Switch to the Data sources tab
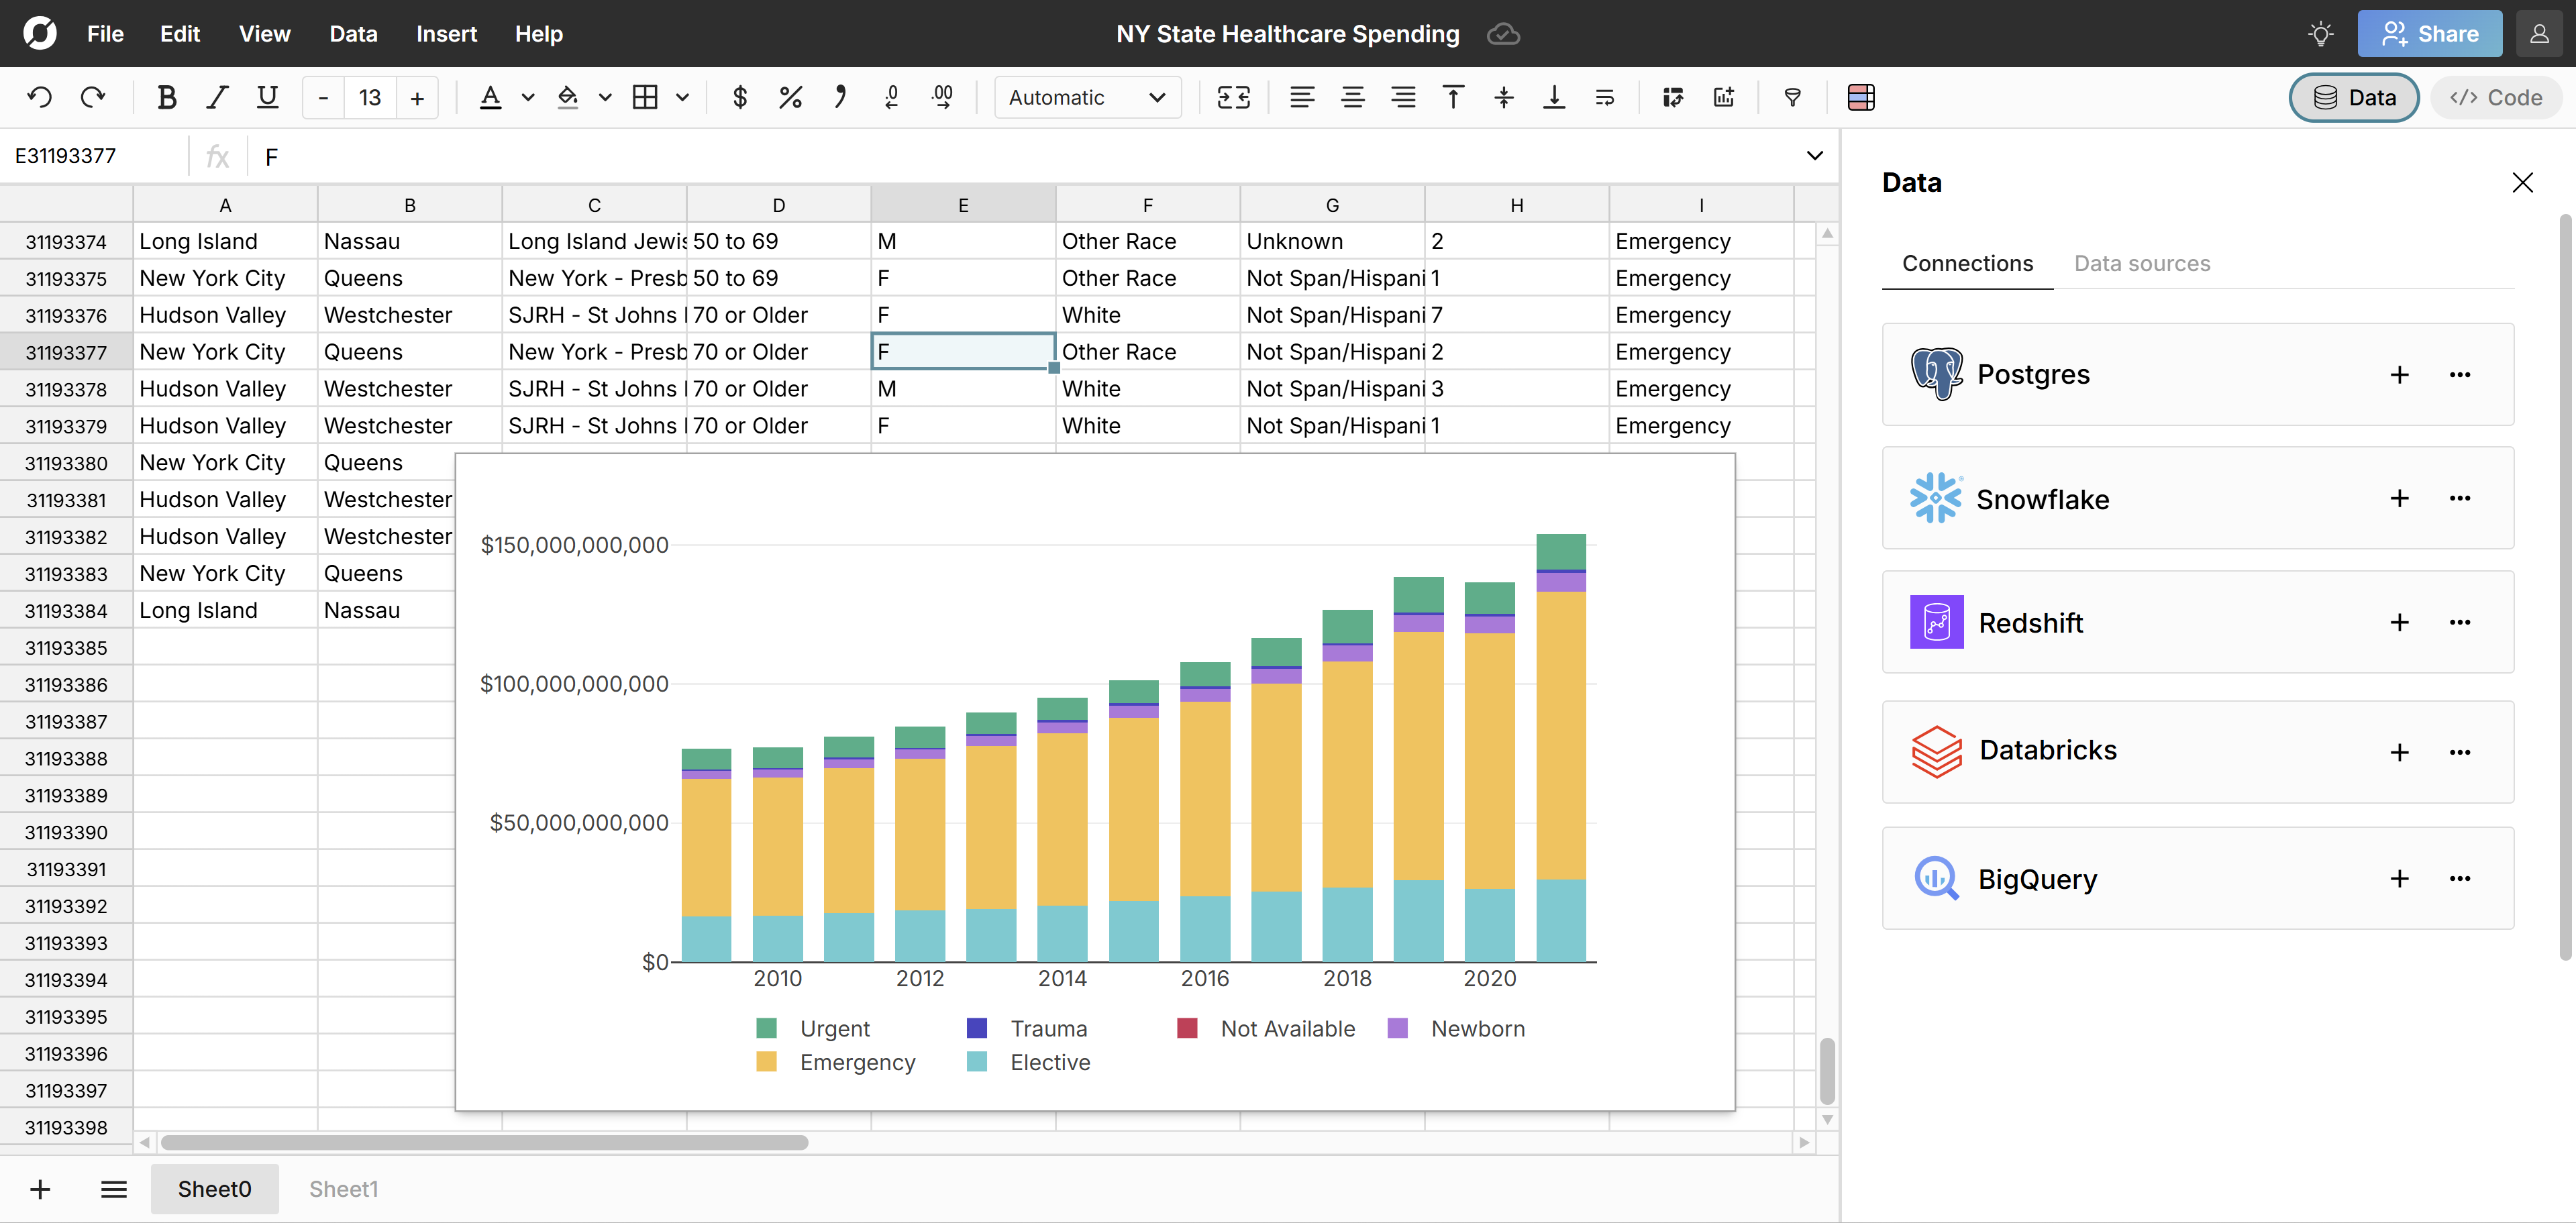This screenshot has height=1223, width=2576. coord(2142,263)
